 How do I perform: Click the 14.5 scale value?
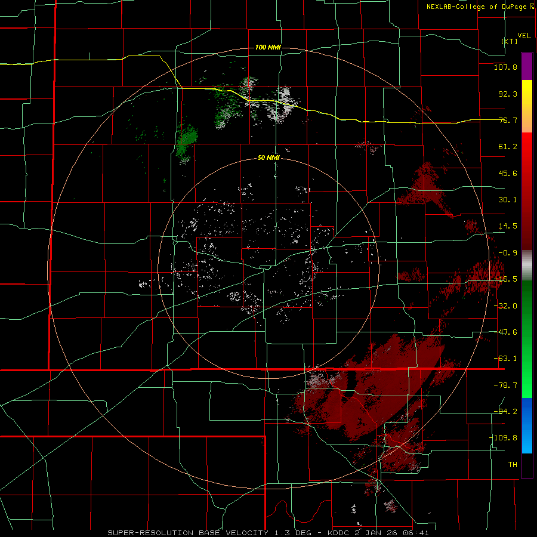click(x=508, y=226)
